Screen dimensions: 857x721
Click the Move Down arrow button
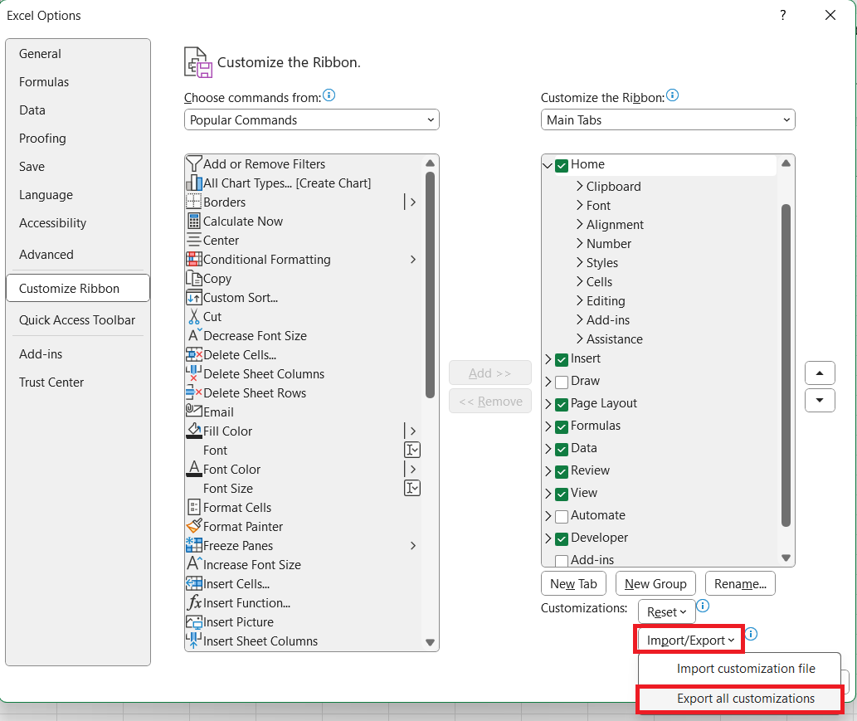click(x=820, y=400)
